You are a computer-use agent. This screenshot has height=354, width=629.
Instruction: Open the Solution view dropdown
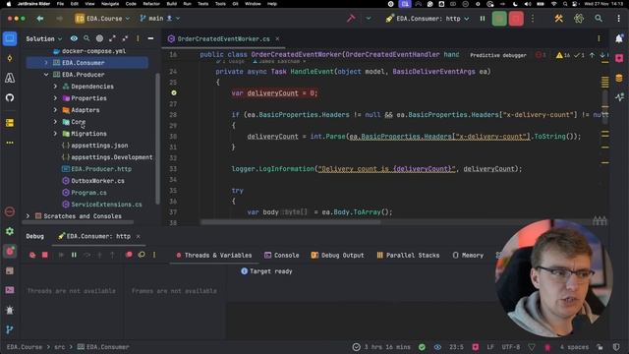44,39
